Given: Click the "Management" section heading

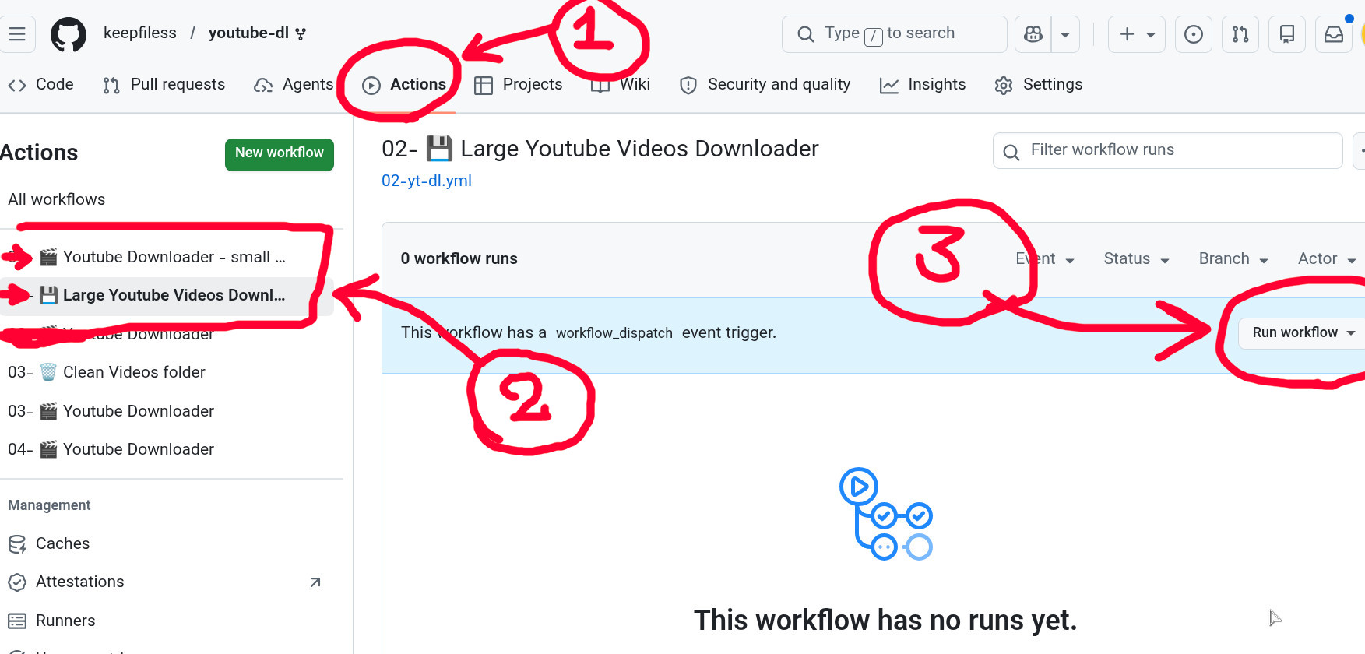Looking at the screenshot, I should [49, 505].
